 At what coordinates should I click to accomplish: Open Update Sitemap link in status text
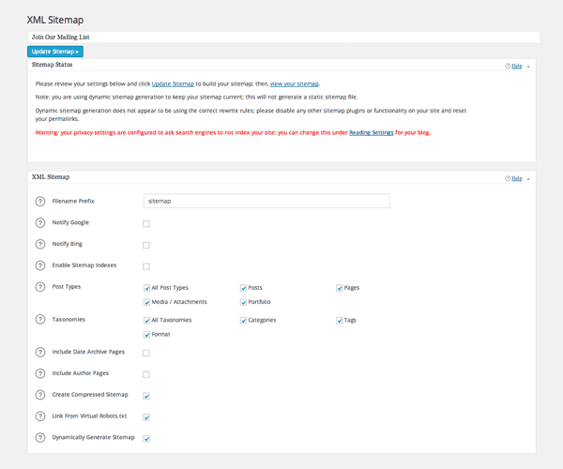[173, 84]
